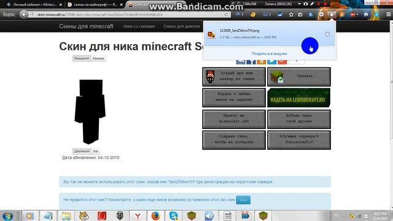This screenshot has width=393, height=221.
Task: Click the black skin 3D preview model
Action: click(90, 112)
